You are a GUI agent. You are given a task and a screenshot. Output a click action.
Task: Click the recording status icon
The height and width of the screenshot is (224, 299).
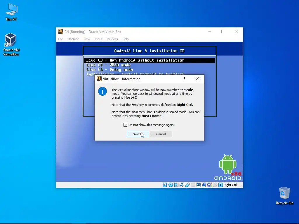tap(204, 185)
